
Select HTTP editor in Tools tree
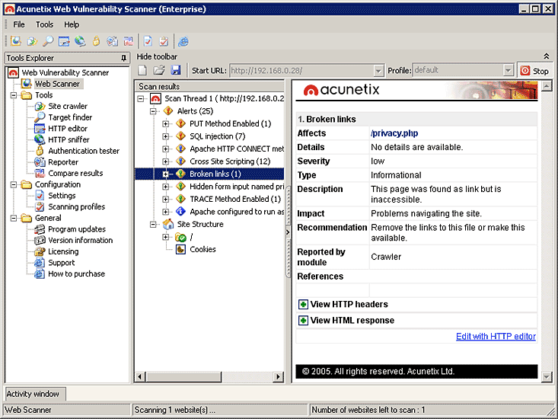coord(68,129)
